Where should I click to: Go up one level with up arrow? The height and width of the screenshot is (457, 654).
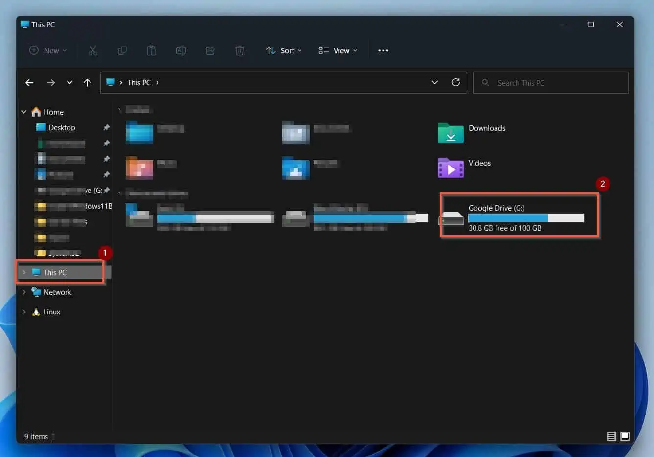[87, 83]
